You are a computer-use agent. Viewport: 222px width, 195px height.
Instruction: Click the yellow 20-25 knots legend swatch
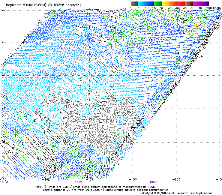166,4
